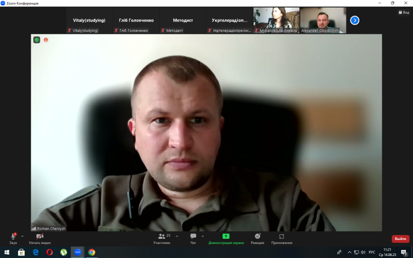Image resolution: width=413 pixels, height=258 pixels.
Task: Open the Windows notification center icon
Action: pos(404,252)
